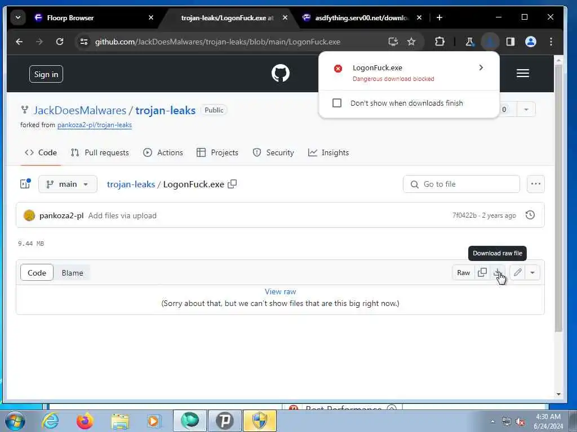577x432 pixels.
Task: Launch Internet Explorer from taskbar
Action: pyautogui.click(x=50, y=421)
